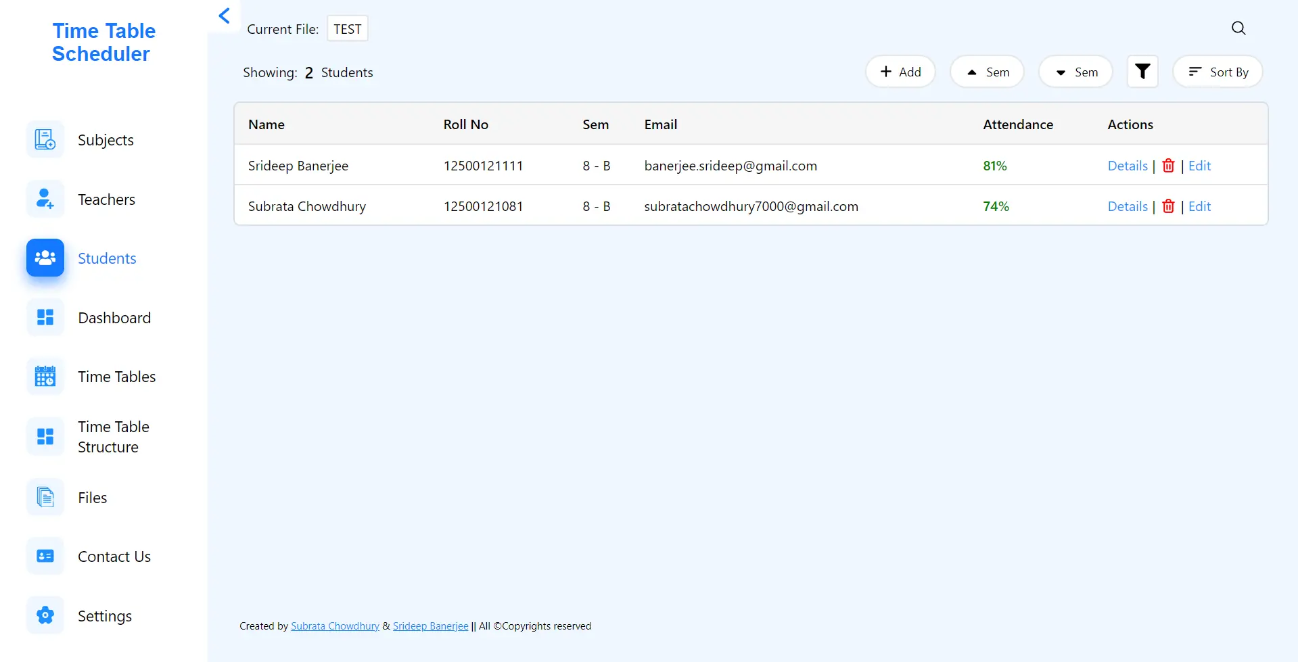Open the Contact Us label

coord(114,557)
